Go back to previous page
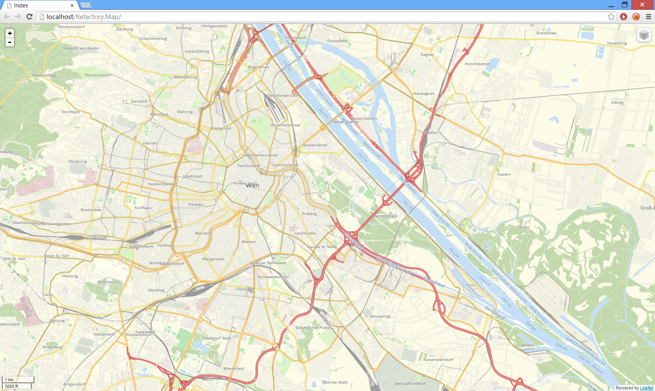The image size is (655, 391). 7,16
